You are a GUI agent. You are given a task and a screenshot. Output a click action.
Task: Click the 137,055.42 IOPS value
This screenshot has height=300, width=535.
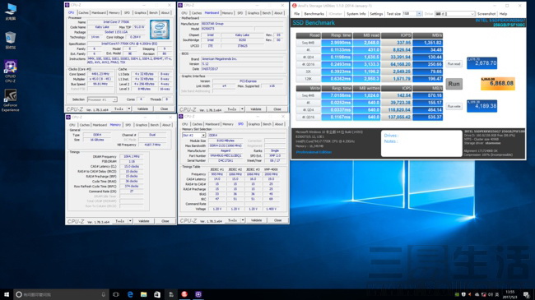(x=397, y=117)
